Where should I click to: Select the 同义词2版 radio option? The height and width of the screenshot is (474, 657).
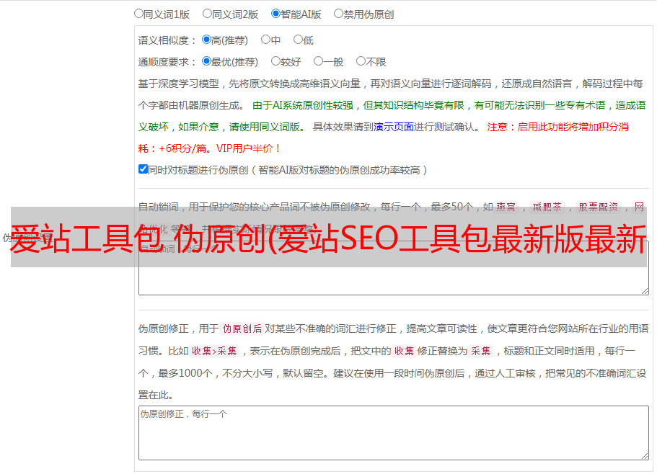click(x=207, y=14)
